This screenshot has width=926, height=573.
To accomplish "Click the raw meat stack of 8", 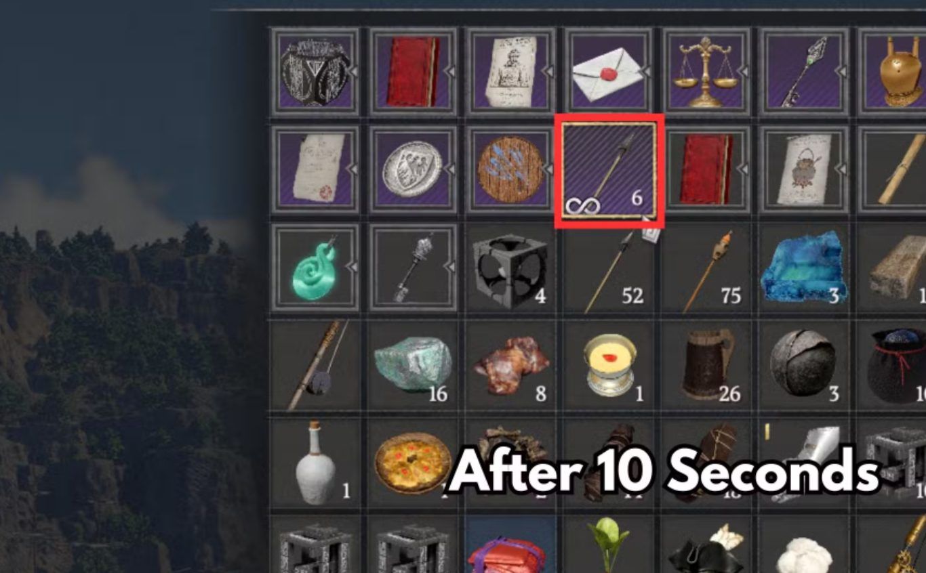I will 510,366.
